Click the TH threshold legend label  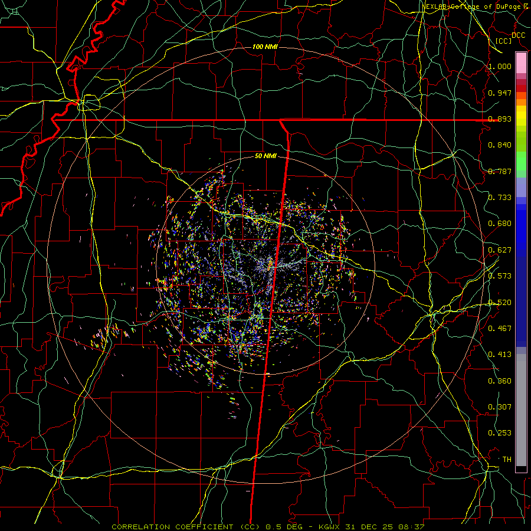click(x=507, y=460)
